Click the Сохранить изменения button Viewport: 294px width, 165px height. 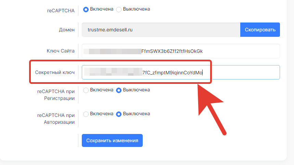(112, 140)
